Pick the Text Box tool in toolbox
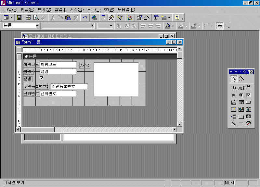 point(241,88)
